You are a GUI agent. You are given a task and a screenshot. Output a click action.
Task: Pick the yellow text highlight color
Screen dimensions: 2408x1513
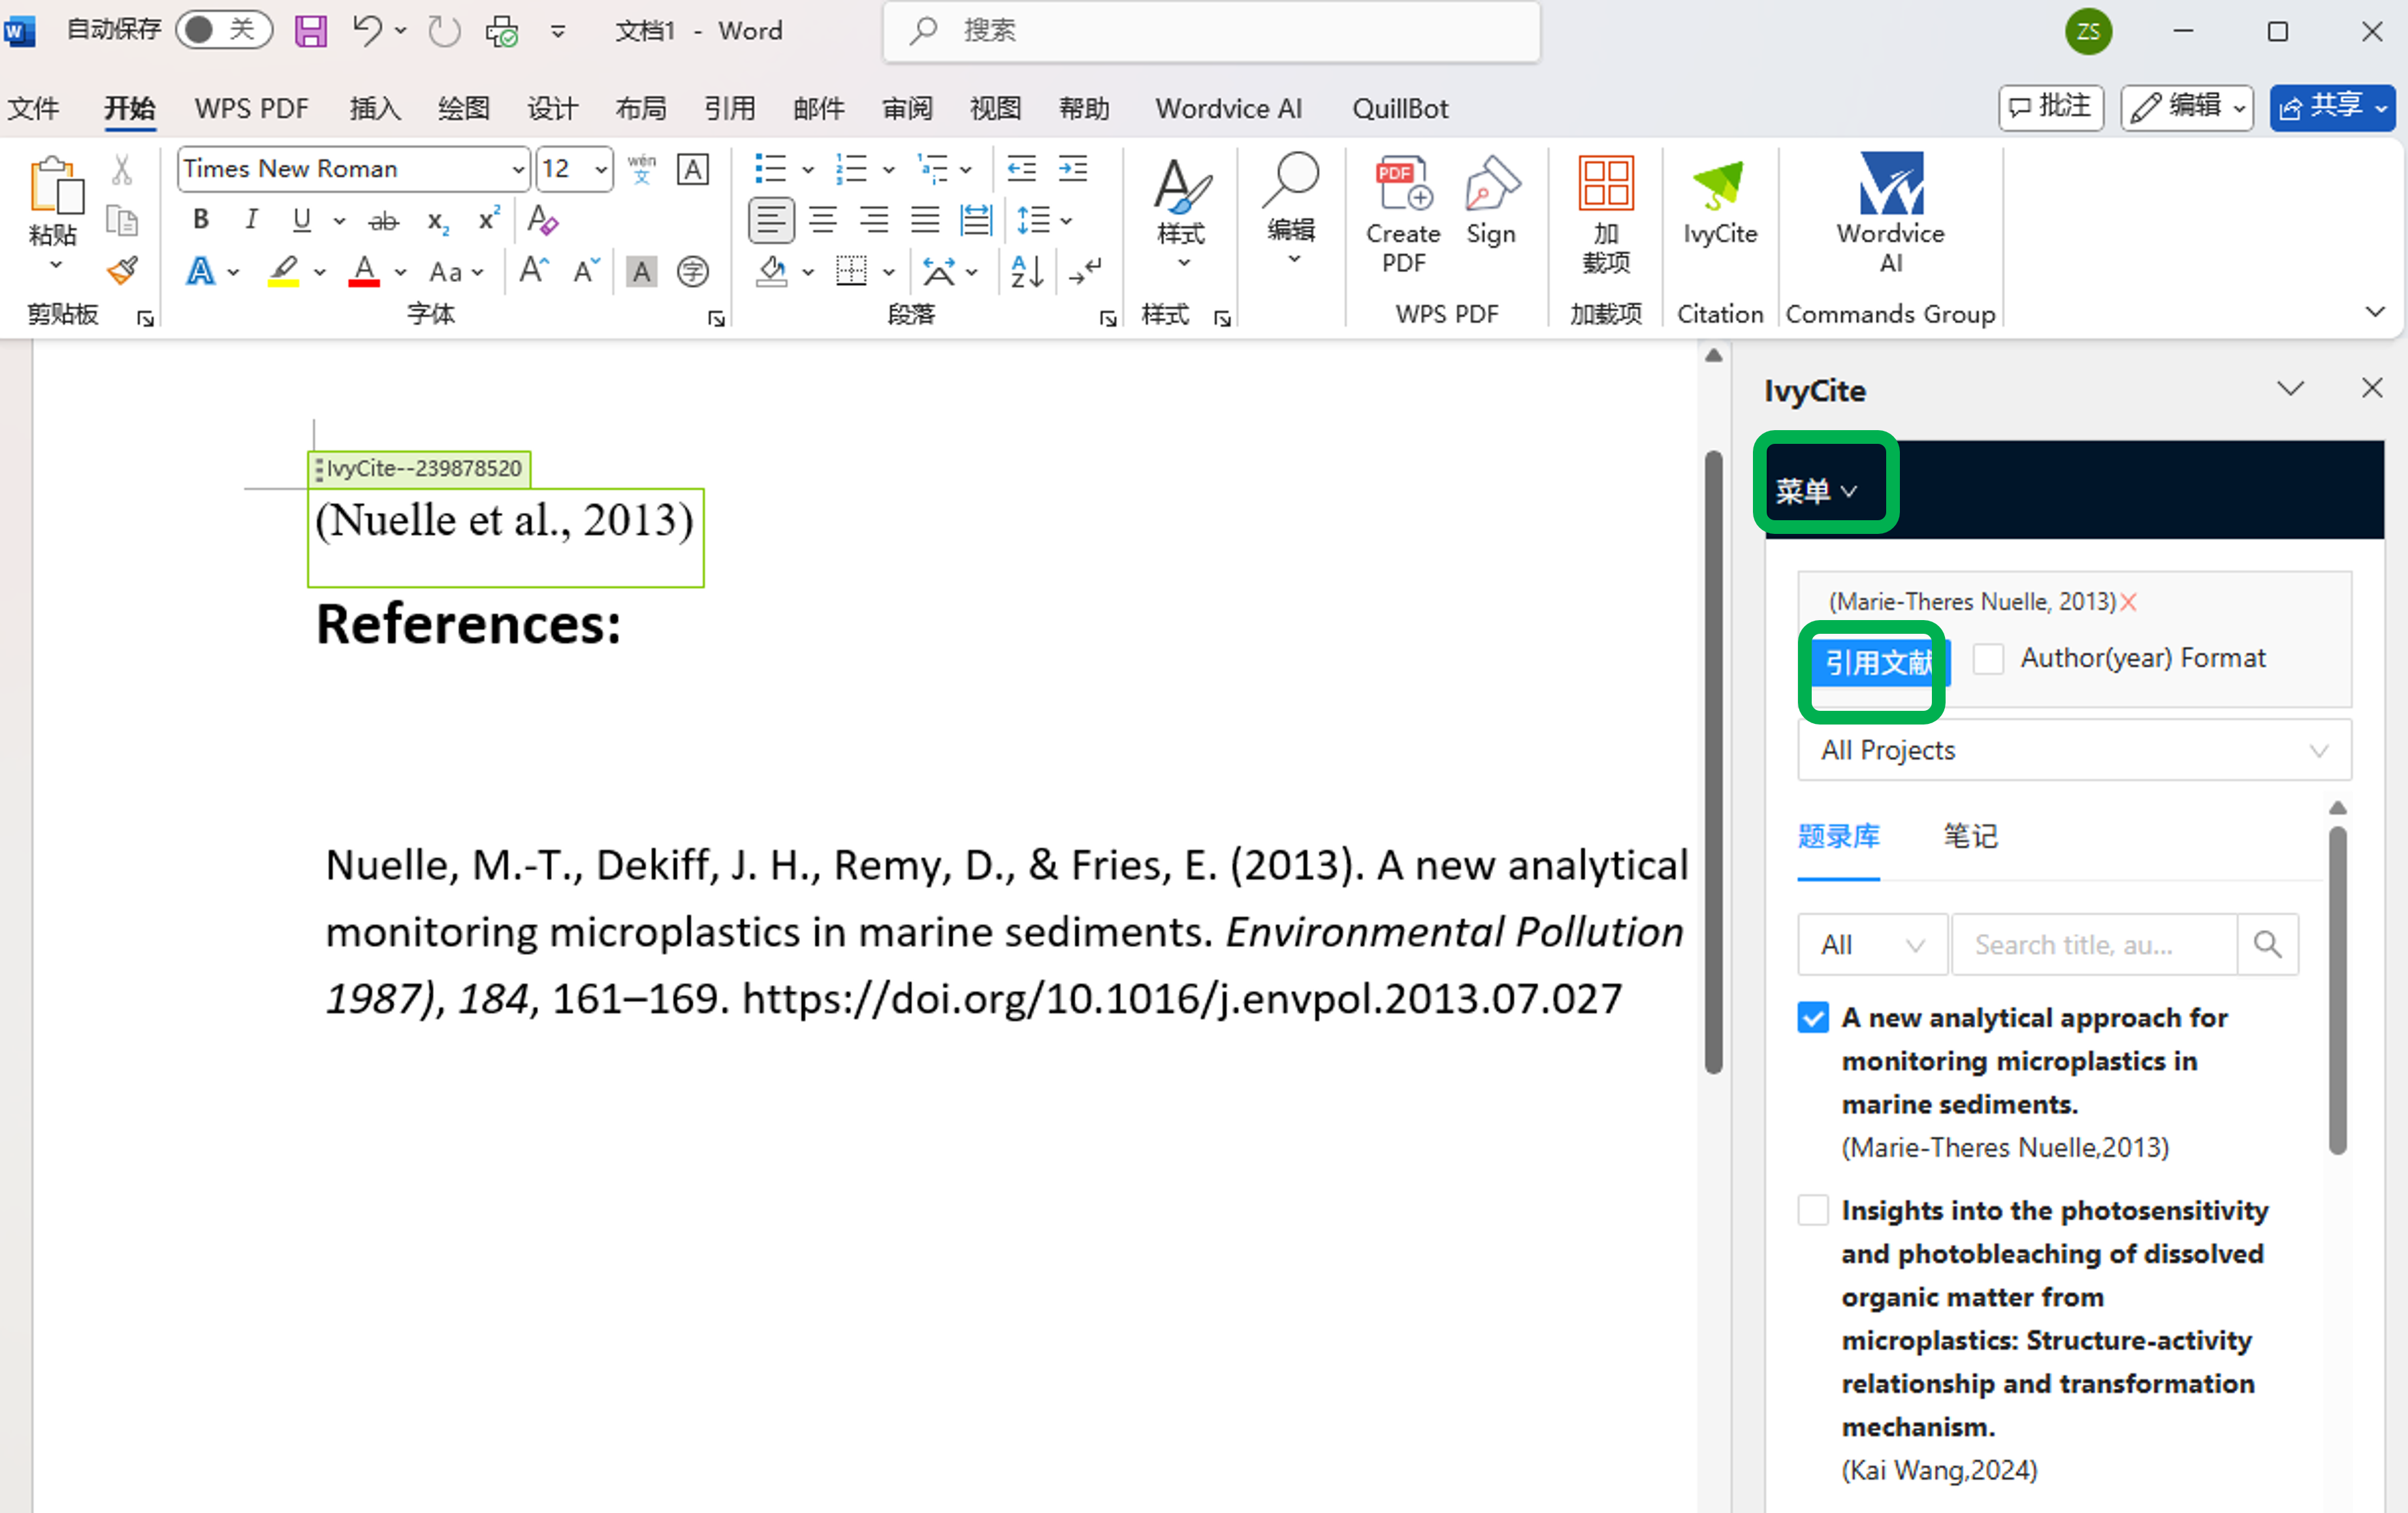click(x=284, y=271)
